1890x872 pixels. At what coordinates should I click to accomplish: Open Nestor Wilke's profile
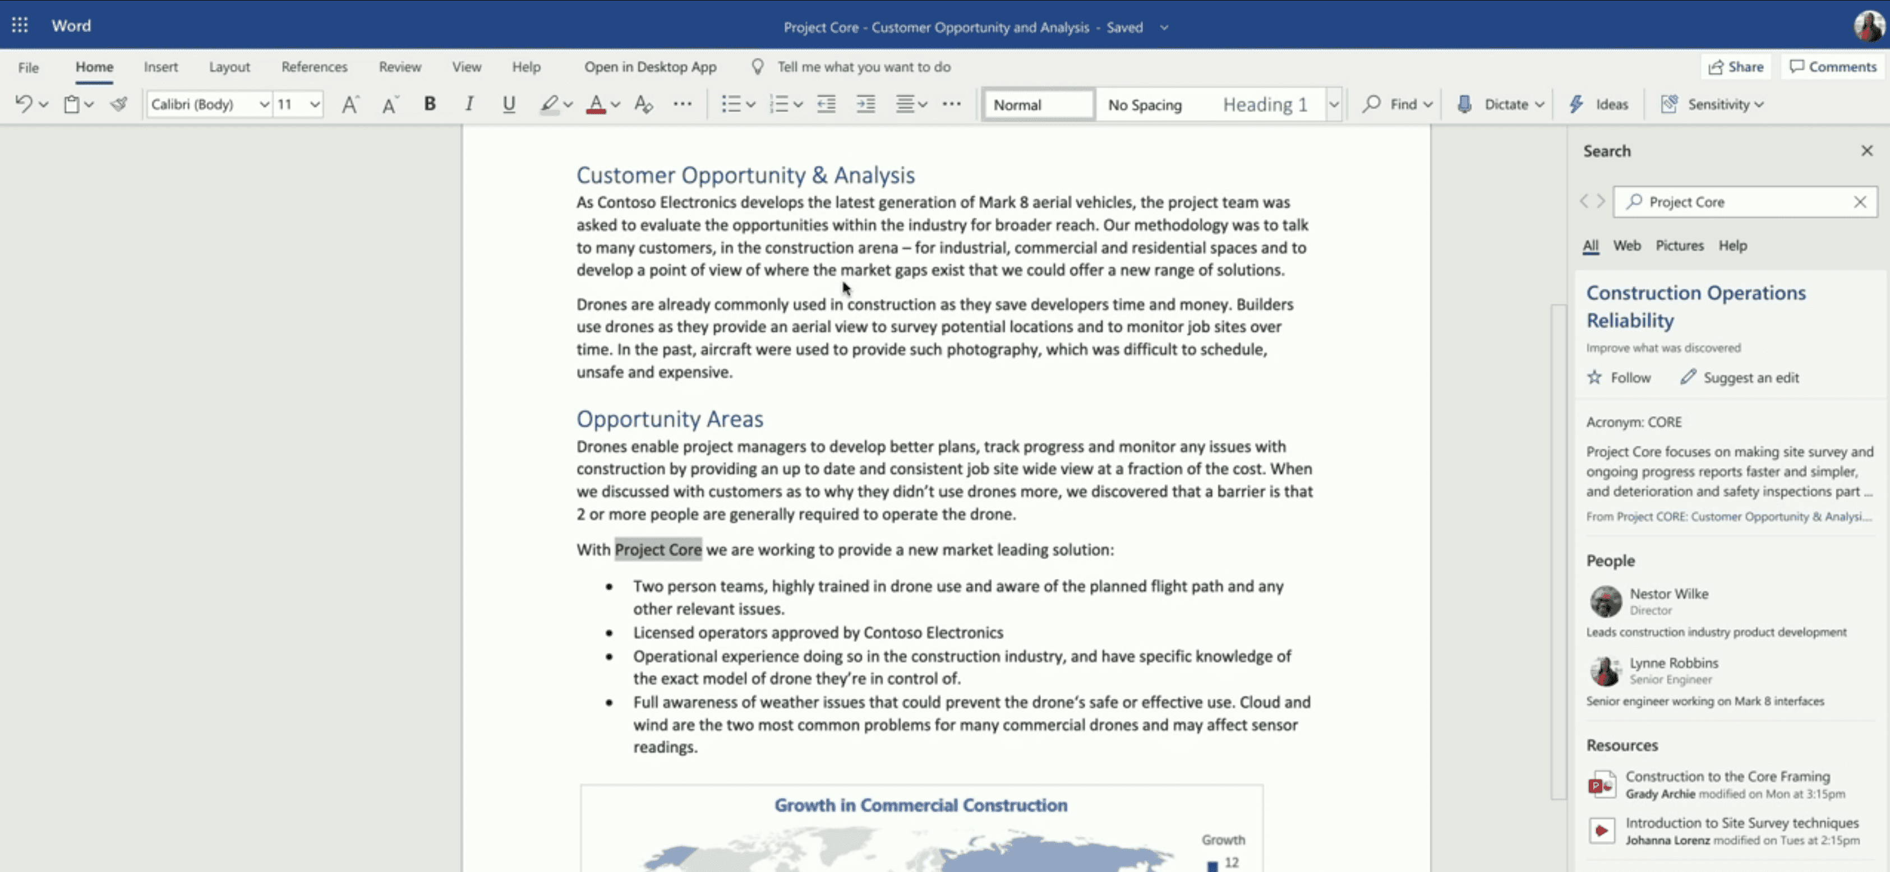[x=1668, y=594]
